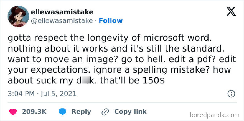Click the Reply text label

(x=81, y=112)
